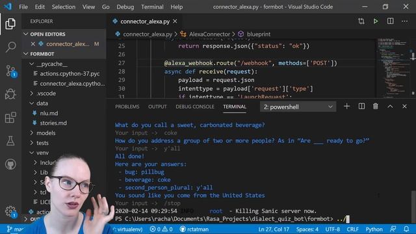Open the Test flask view

[10, 141]
